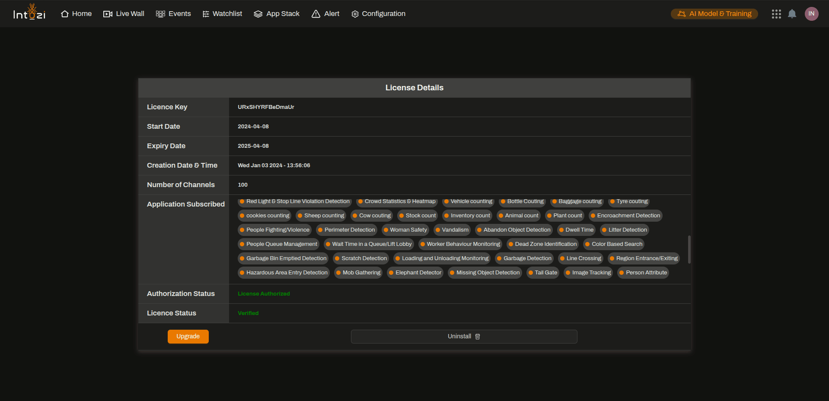Select the Elephant Detector application tag
829x401 pixels.
pyautogui.click(x=415, y=273)
